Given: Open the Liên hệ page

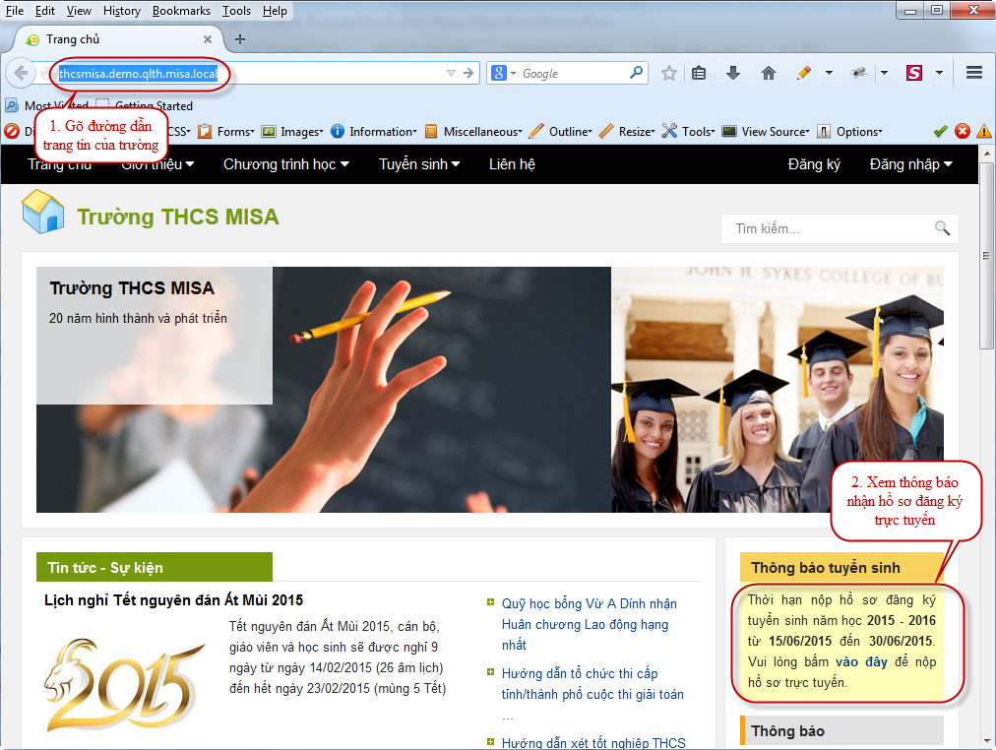Looking at the screenshot, I should [x=512, y=164].
